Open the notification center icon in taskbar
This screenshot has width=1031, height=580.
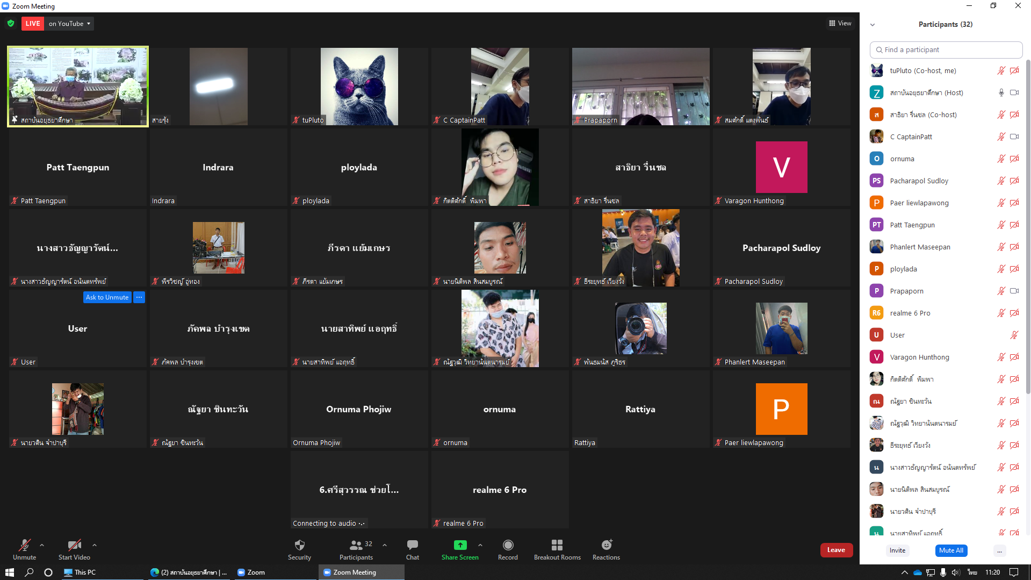1014,572
